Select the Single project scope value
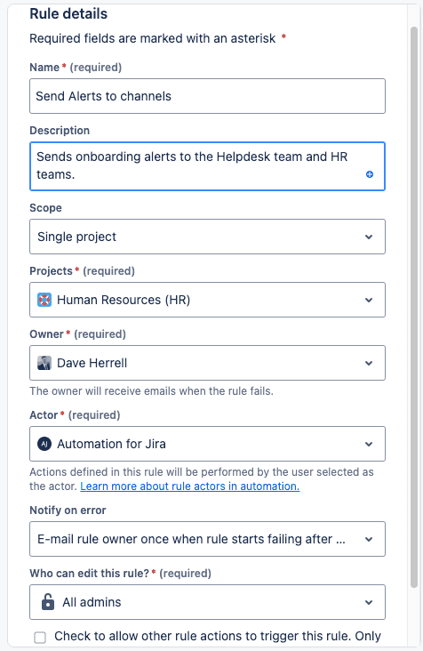423x651 pixels. click(x=76, y=237)
